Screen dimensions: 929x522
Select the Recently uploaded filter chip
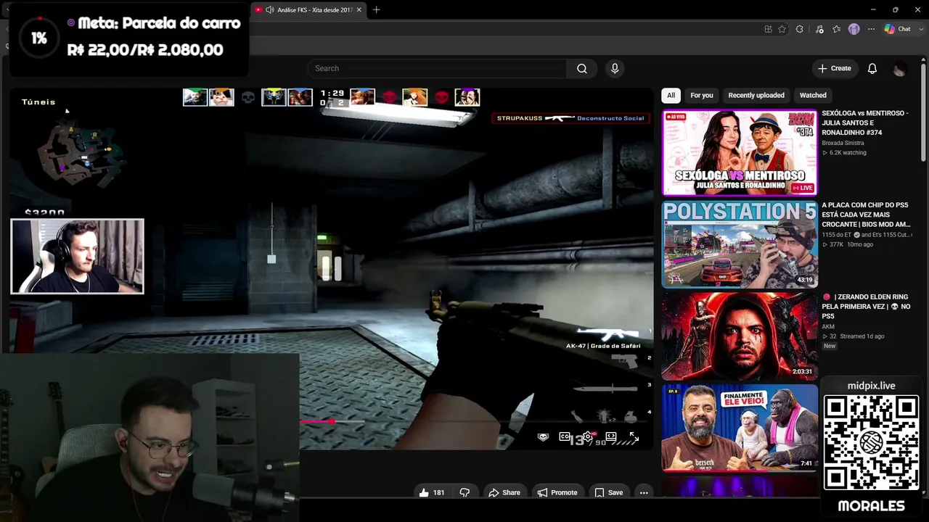(756, 95)
